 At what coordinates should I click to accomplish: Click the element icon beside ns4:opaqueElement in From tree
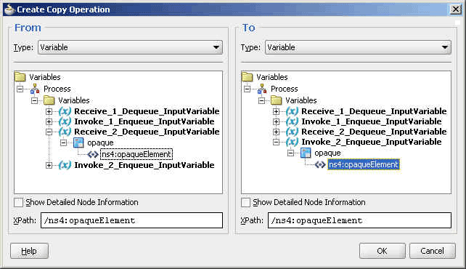pos(93,154)
